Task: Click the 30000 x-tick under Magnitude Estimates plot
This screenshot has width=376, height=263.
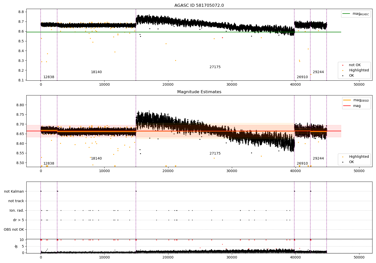Action: 232,171
